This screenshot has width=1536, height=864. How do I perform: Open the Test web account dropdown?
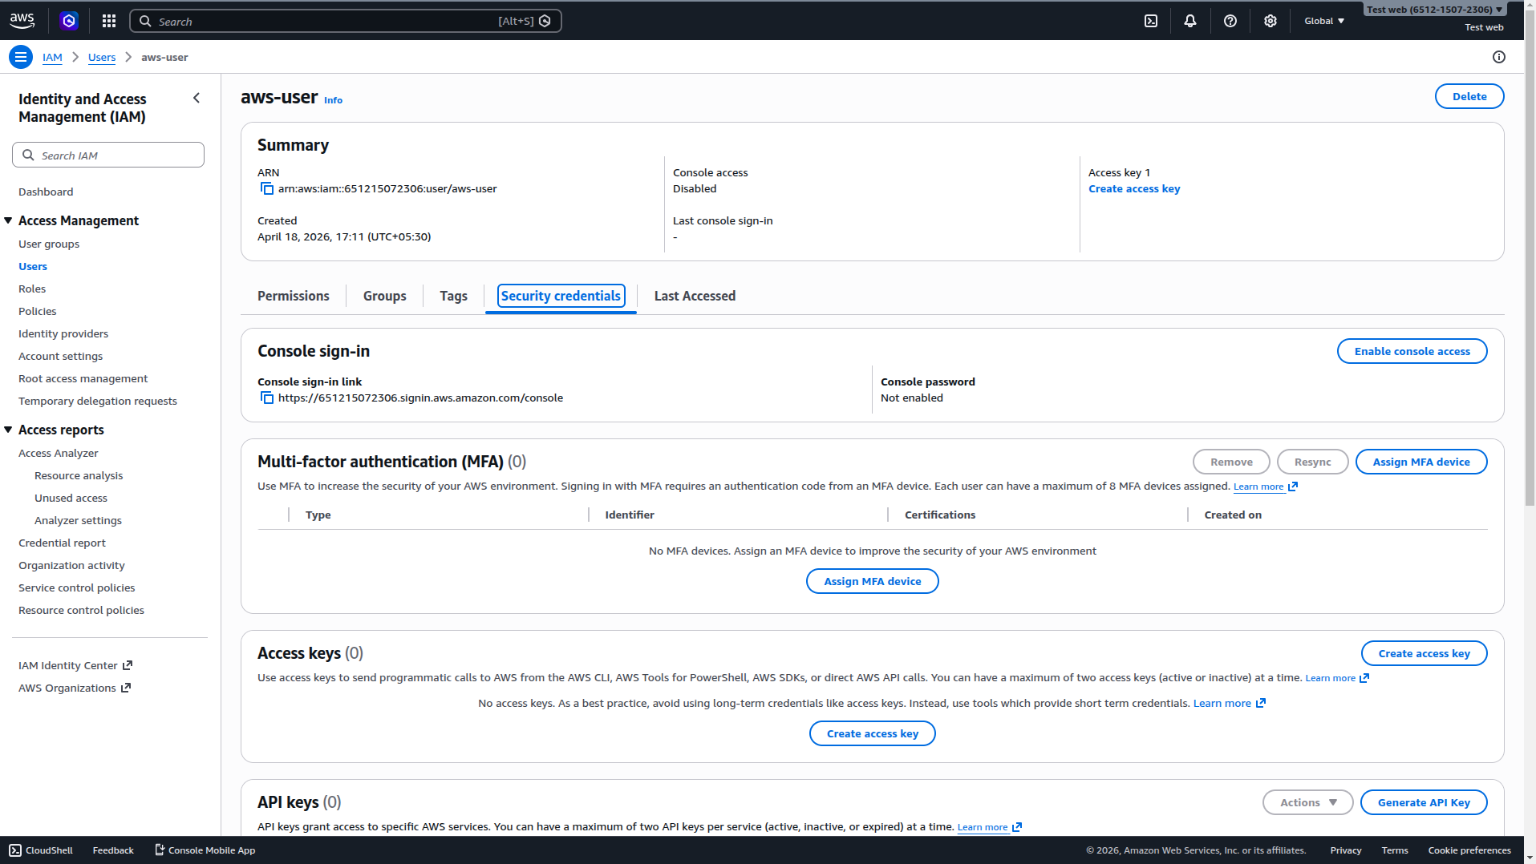click(x=1435, y=10)
